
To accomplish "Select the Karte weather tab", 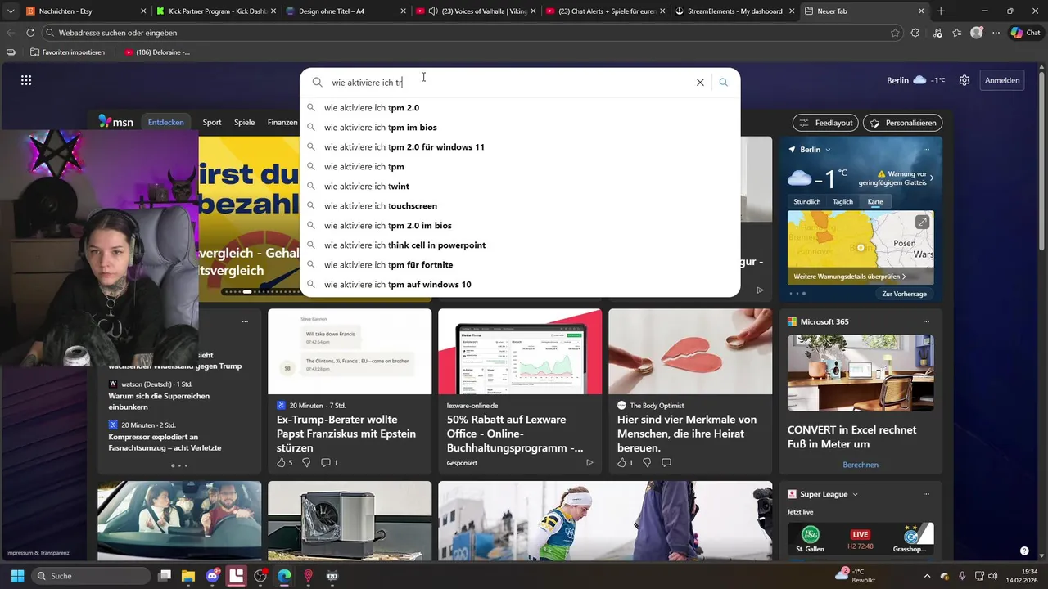I will pos(875,201).
